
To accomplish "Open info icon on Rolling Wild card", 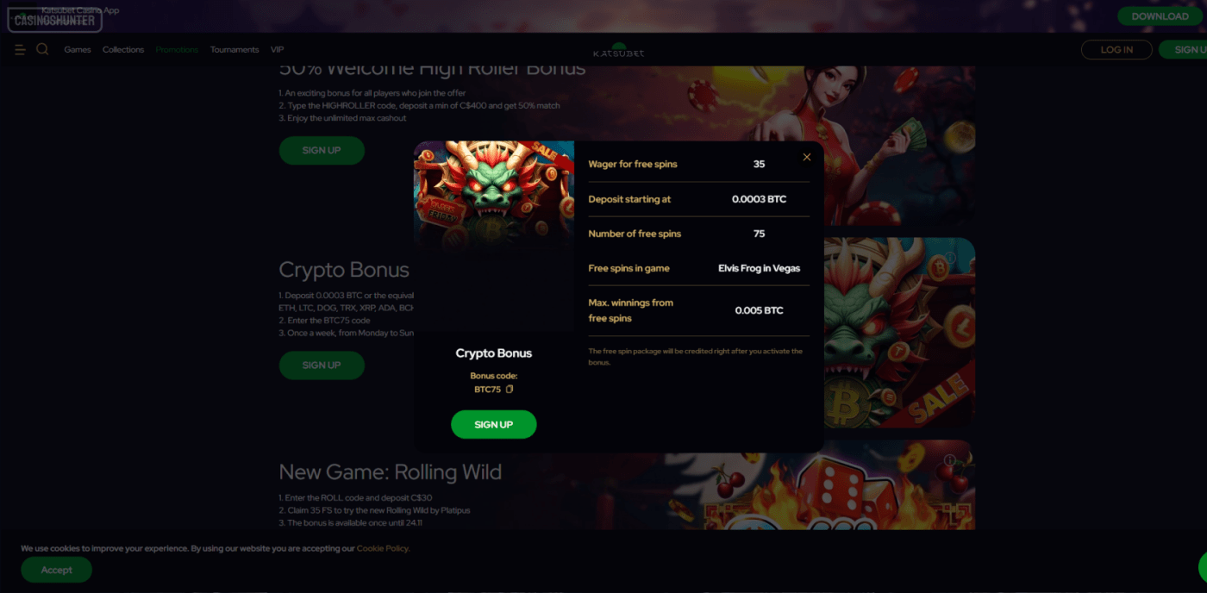I will pyautogui.click(x=949, y=460).
